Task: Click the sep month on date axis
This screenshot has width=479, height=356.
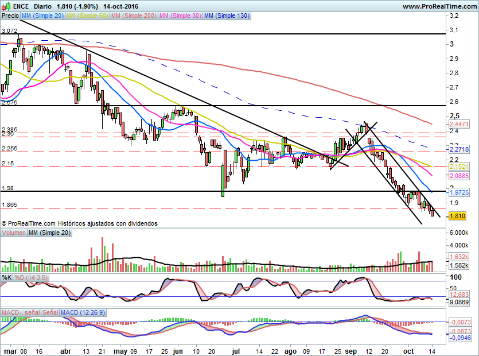Action: pyautogui.click(x=353, y=350)
